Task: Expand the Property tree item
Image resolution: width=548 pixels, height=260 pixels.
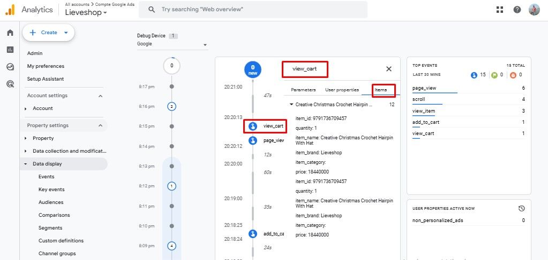Action: coord(26,138)
